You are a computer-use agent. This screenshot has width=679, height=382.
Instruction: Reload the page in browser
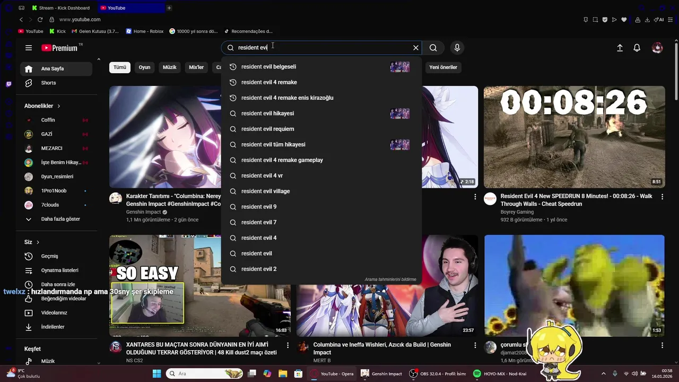click(40, 20)
